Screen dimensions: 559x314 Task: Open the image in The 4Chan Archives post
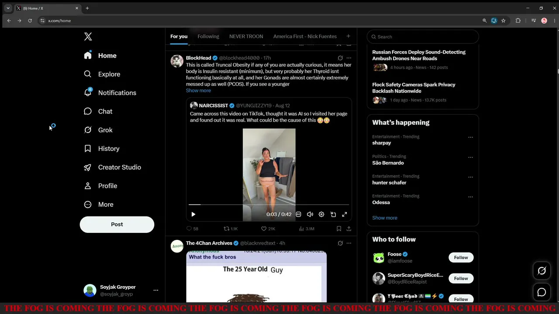click(x=256, y=276)
